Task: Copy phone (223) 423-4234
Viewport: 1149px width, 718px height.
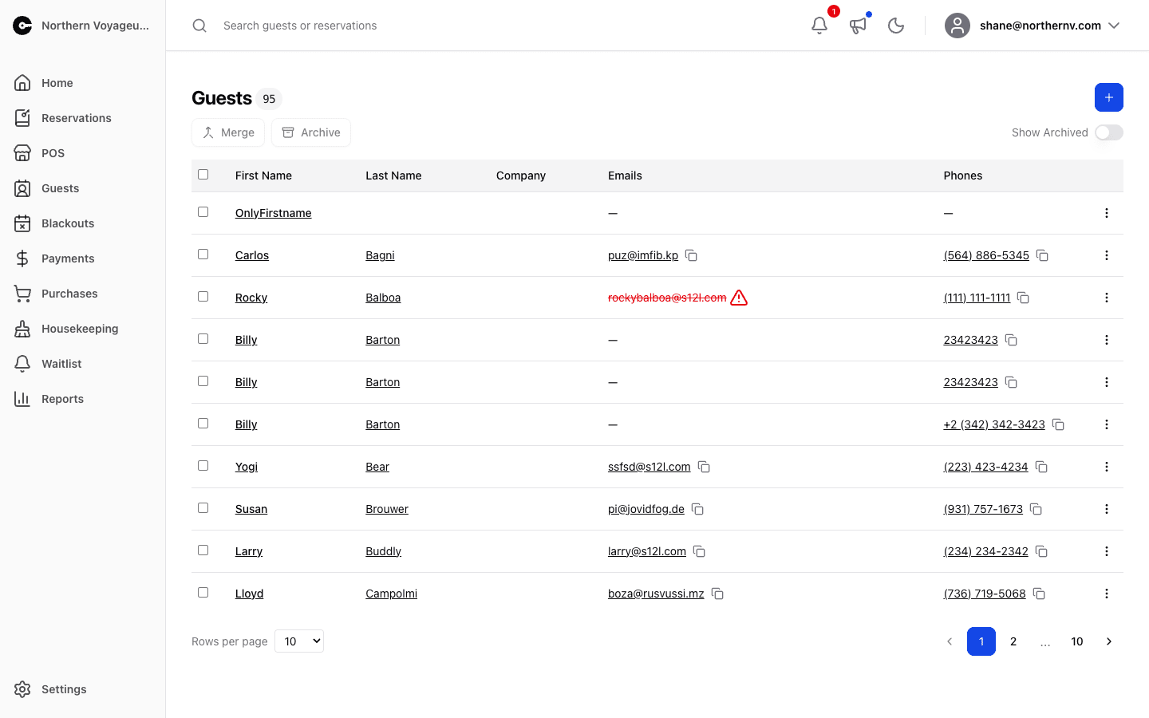Action: click(1041, 467)
